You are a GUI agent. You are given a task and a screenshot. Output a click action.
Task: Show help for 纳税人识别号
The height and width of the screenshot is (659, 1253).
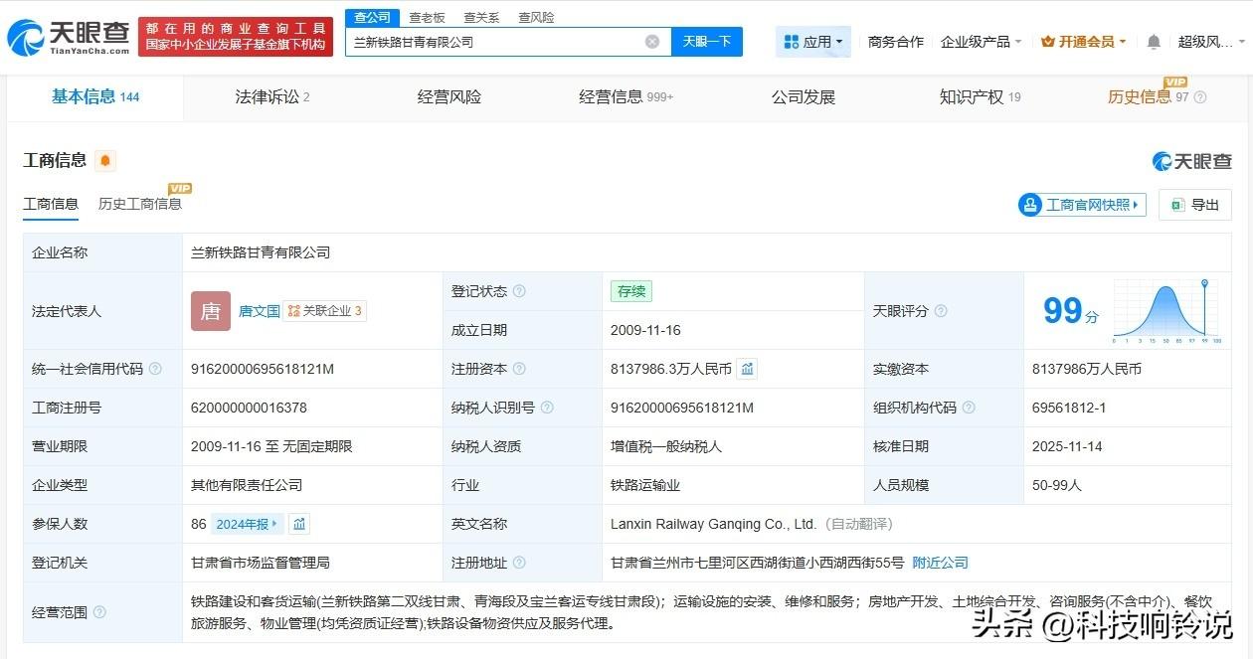[547, 408]
